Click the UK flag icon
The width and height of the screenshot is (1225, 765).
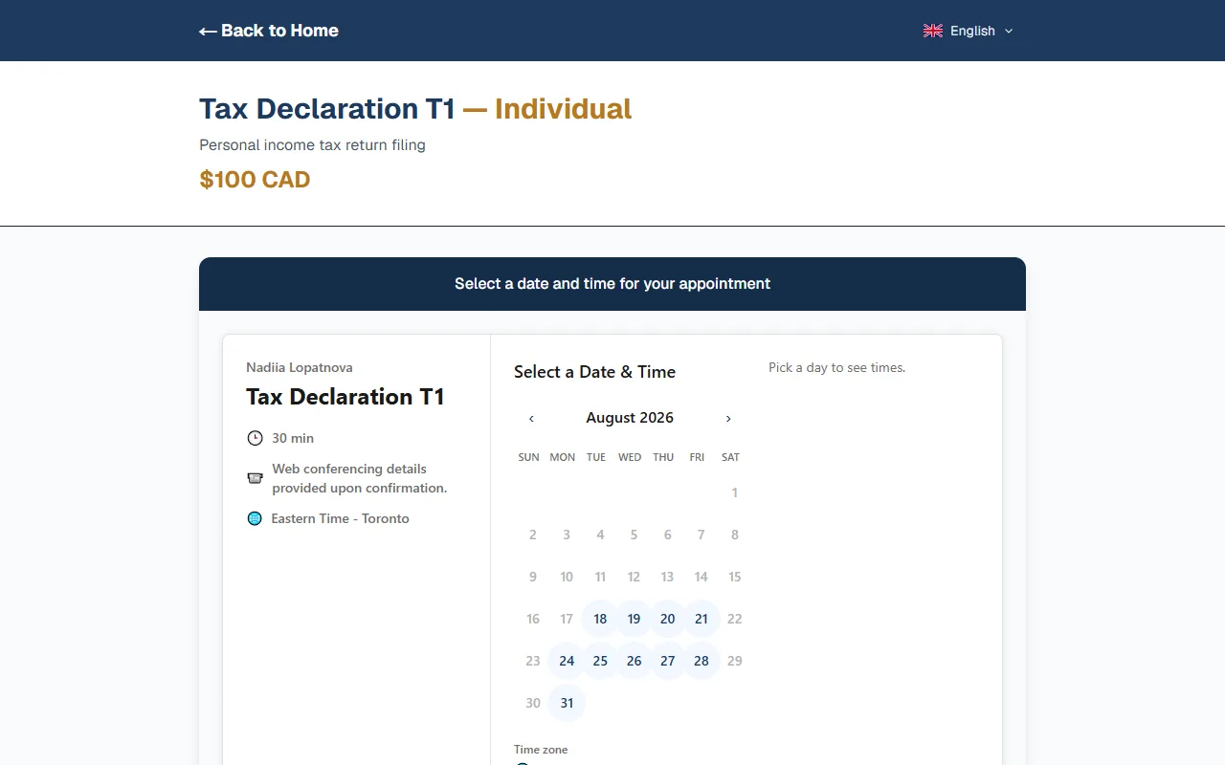tap(933, 31)
